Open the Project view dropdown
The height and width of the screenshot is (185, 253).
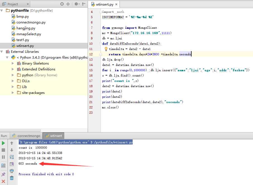28,4
